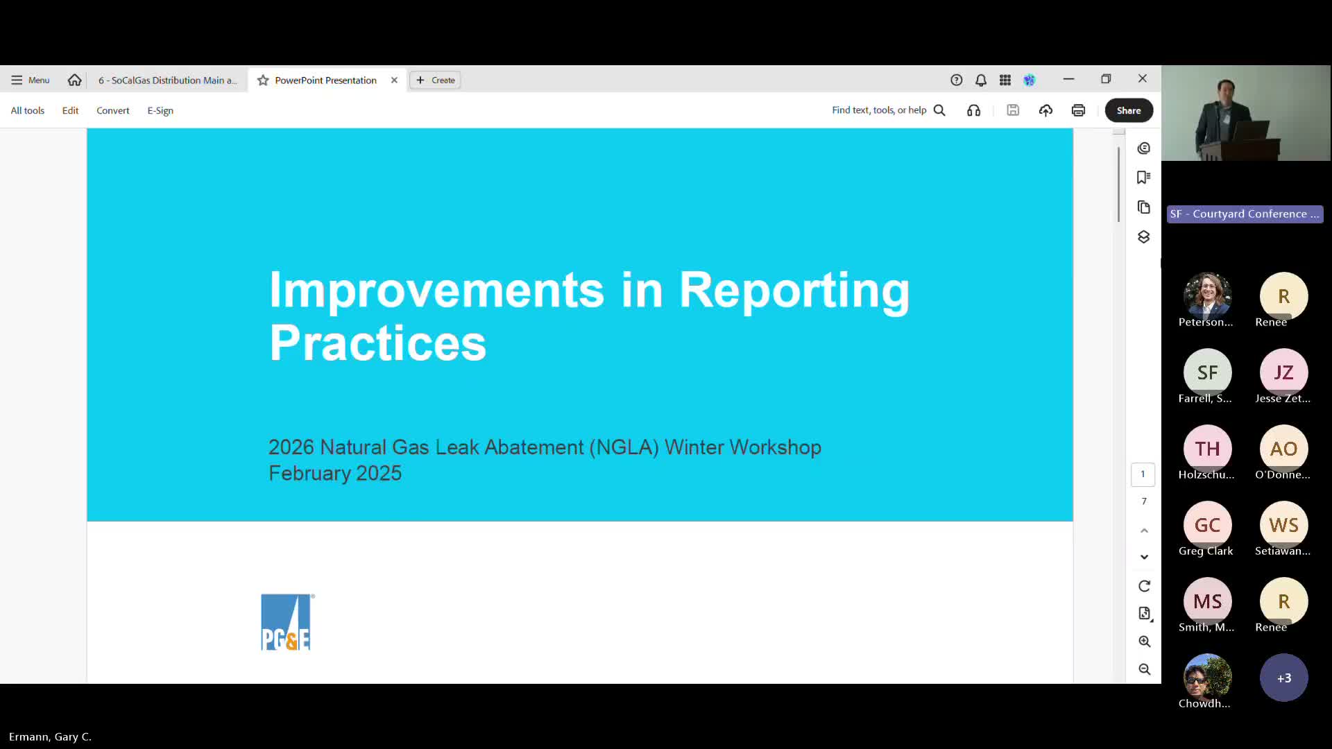1332x749 pixels.
Task: Open the AI Assistant panel icon
Action: click(1144, 148)
